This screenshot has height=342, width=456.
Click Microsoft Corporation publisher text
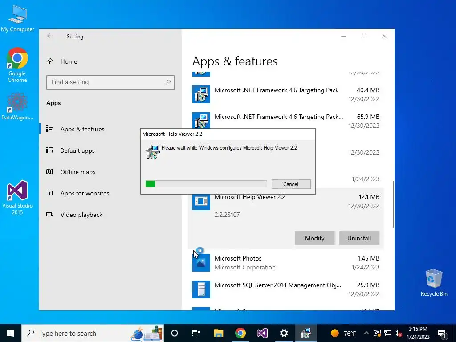245,267
